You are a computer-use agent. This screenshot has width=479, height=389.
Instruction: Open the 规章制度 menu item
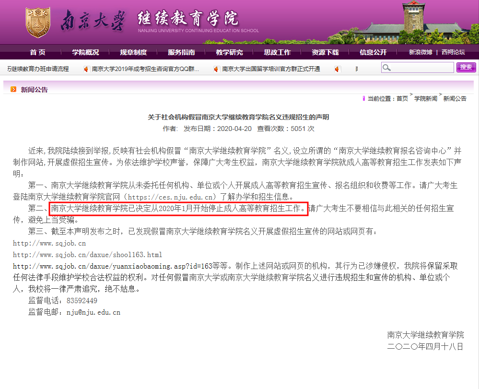click(x=133, y=52)
